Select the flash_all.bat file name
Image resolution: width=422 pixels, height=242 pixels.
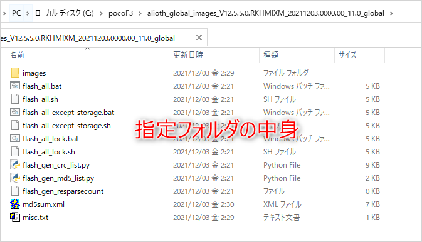42,86
